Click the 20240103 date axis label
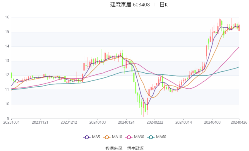 tap(98, 123)
